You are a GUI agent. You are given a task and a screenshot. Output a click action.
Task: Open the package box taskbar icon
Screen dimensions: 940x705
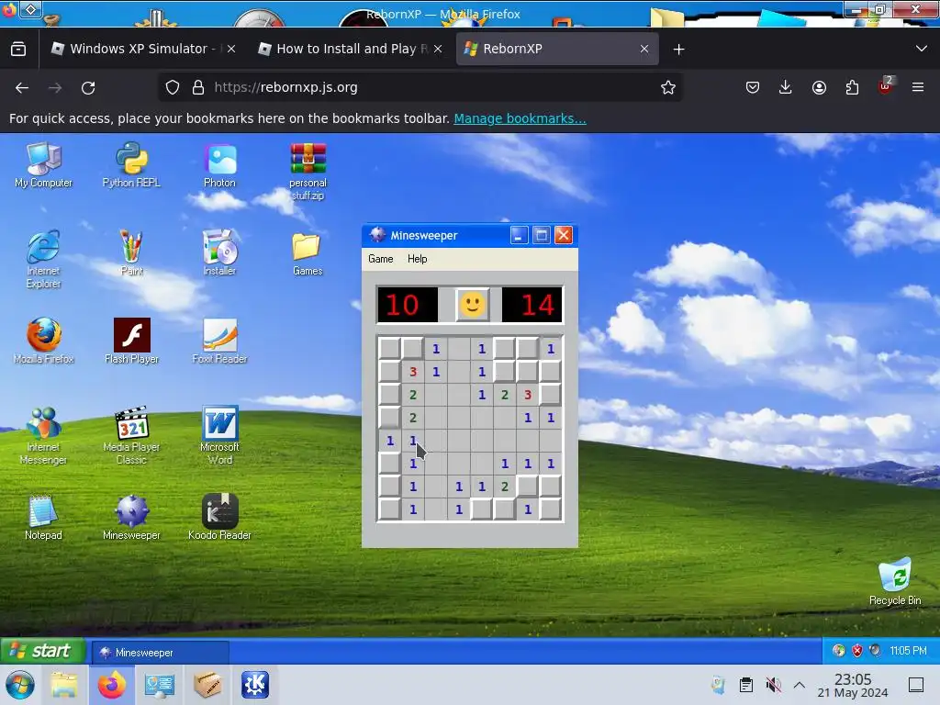tap(207, 685)
